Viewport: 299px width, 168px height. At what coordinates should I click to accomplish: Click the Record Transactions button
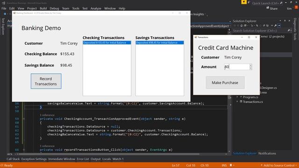pos(46,81)
